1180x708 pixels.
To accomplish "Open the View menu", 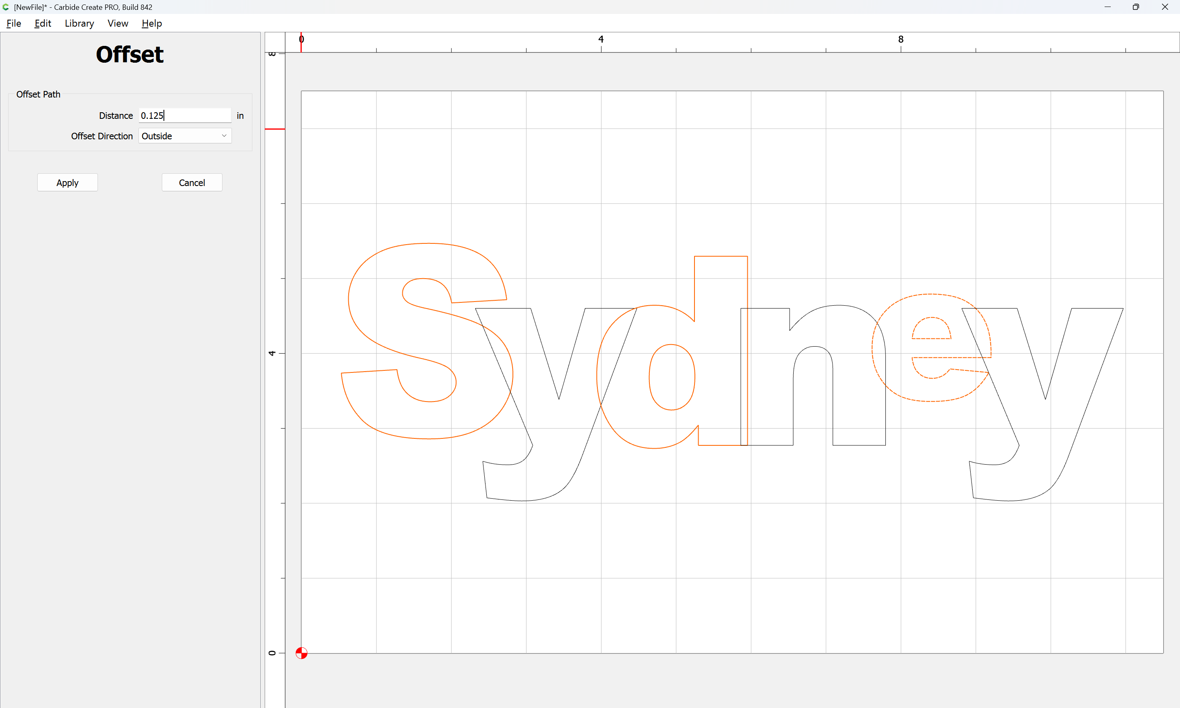I will [118, 23].
